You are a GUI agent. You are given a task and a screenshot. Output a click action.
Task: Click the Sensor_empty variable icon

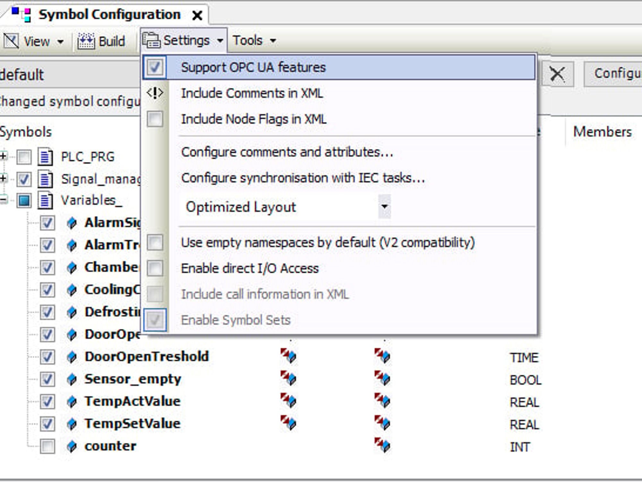pyautogui.click(x=72, y=379)
